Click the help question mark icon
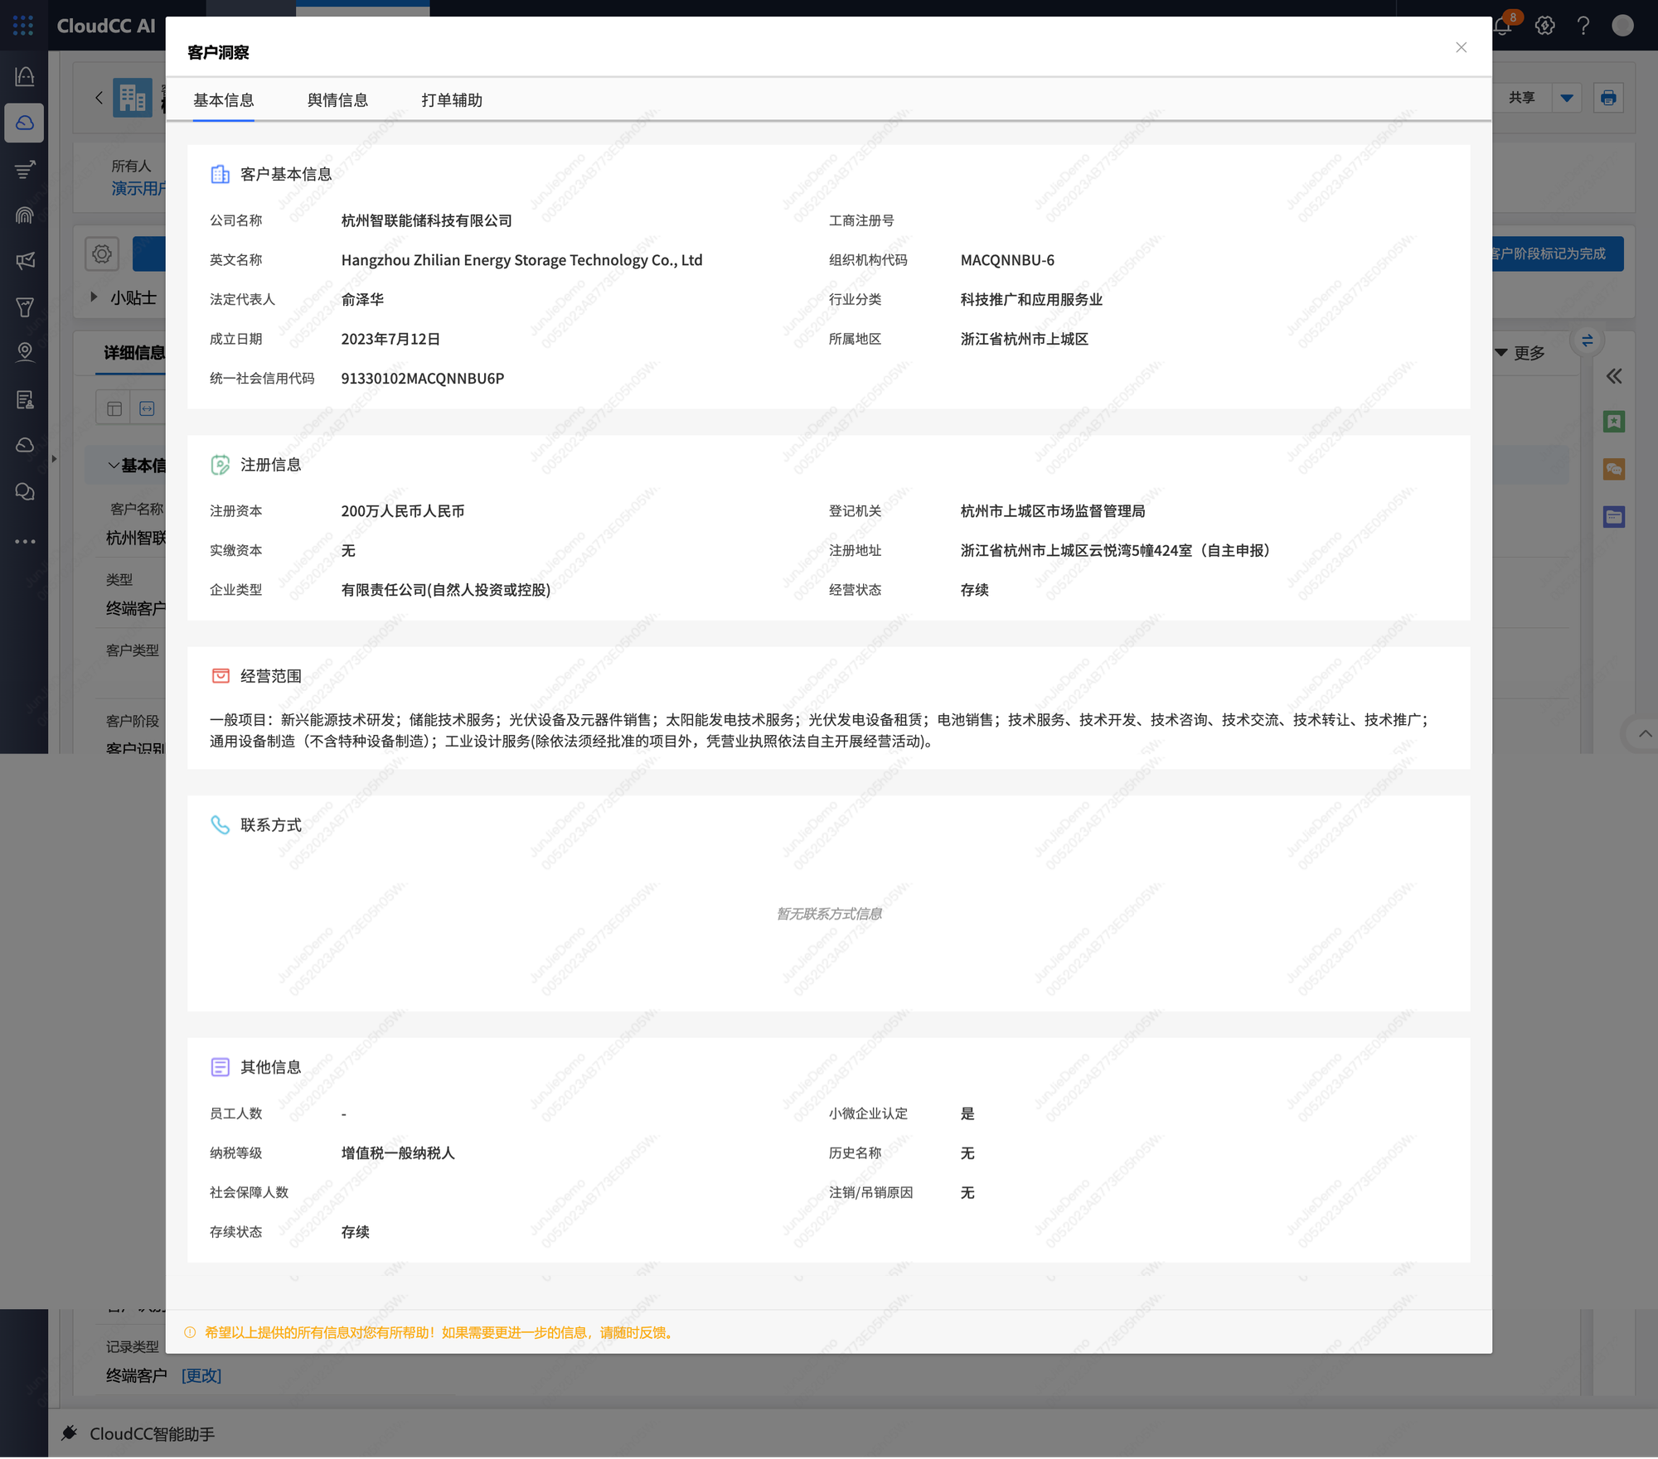Viewport: 1658px width, 1459px height. click(1583, 26)
